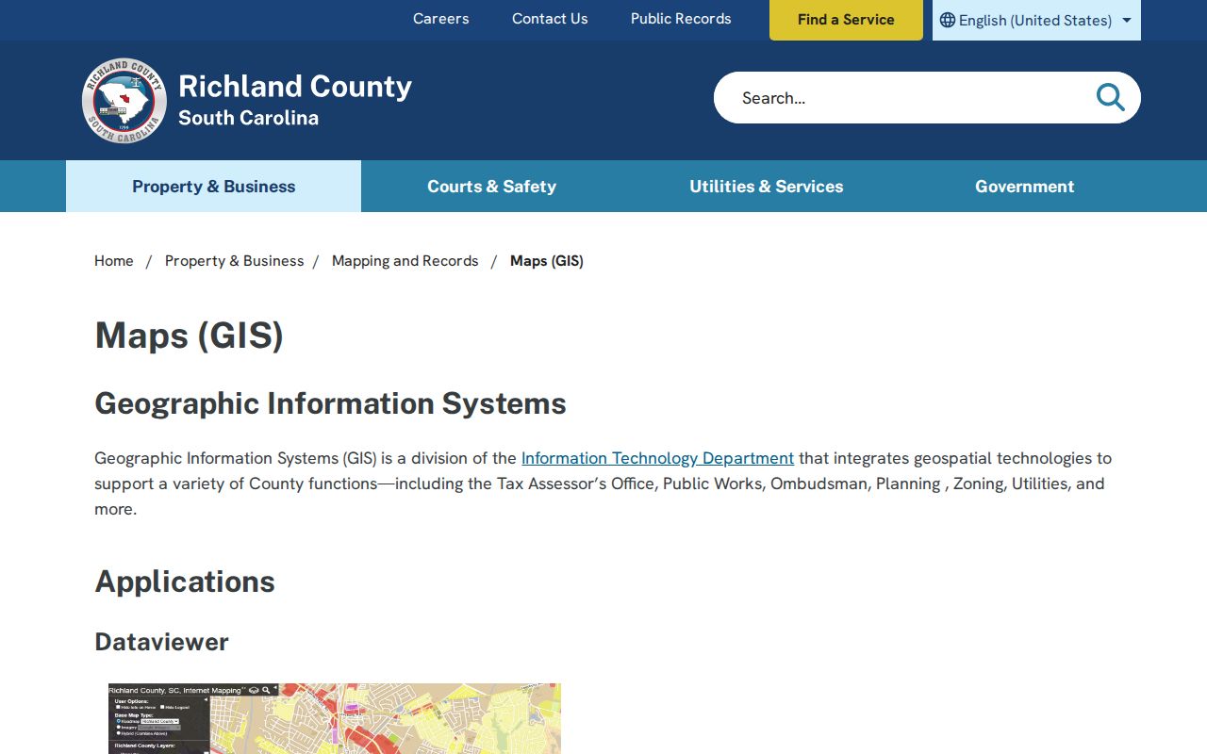Image resolution: width=1207 pixels, height=754 pixels.
Task: Click the Home breadcrumb link
Action: click(114, 261)
